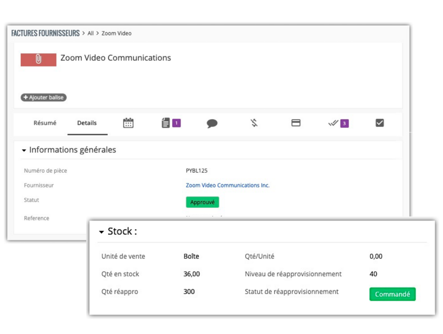Click the Niveau de réapprovisionnement label
The image size is (443, 334).
point(293,274)
